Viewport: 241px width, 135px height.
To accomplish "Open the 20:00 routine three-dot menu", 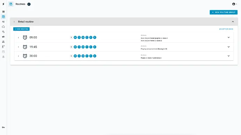I will point(18,56).
